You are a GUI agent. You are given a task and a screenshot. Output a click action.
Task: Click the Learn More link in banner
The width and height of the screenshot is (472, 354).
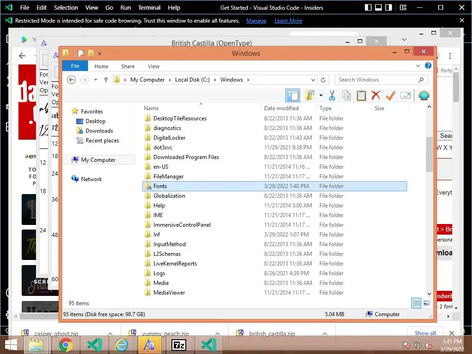tap(289, 21)
